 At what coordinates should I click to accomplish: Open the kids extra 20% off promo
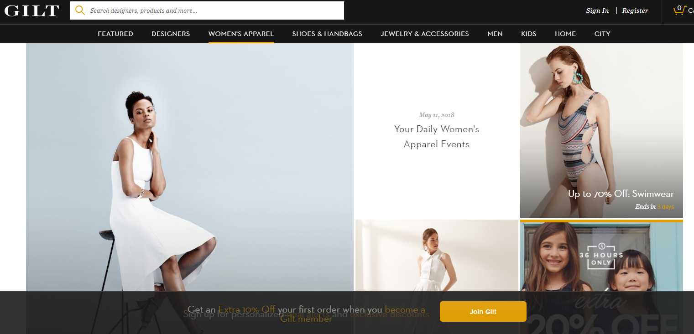coord(601,278)
